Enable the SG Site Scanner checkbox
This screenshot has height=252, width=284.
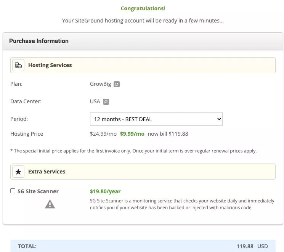[x=13, y=191]
